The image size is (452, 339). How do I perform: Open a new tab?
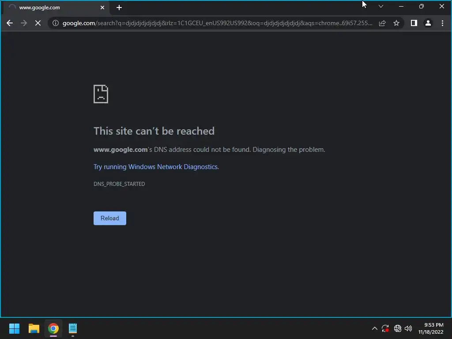119,8
